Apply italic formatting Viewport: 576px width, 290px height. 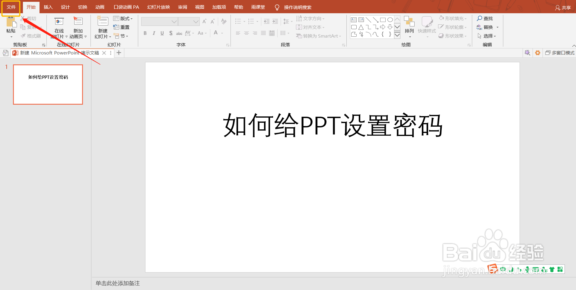click(154, 33)
